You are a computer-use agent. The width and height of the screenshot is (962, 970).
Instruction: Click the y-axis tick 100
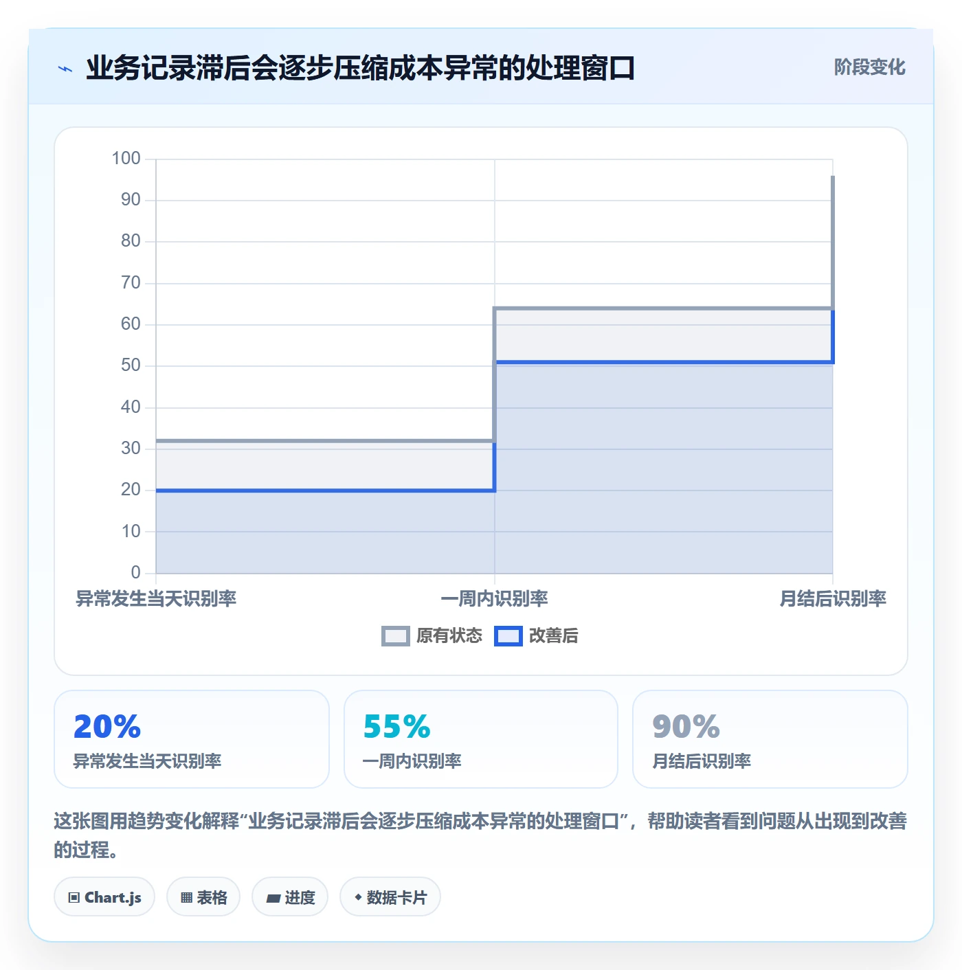pos(126,159)
